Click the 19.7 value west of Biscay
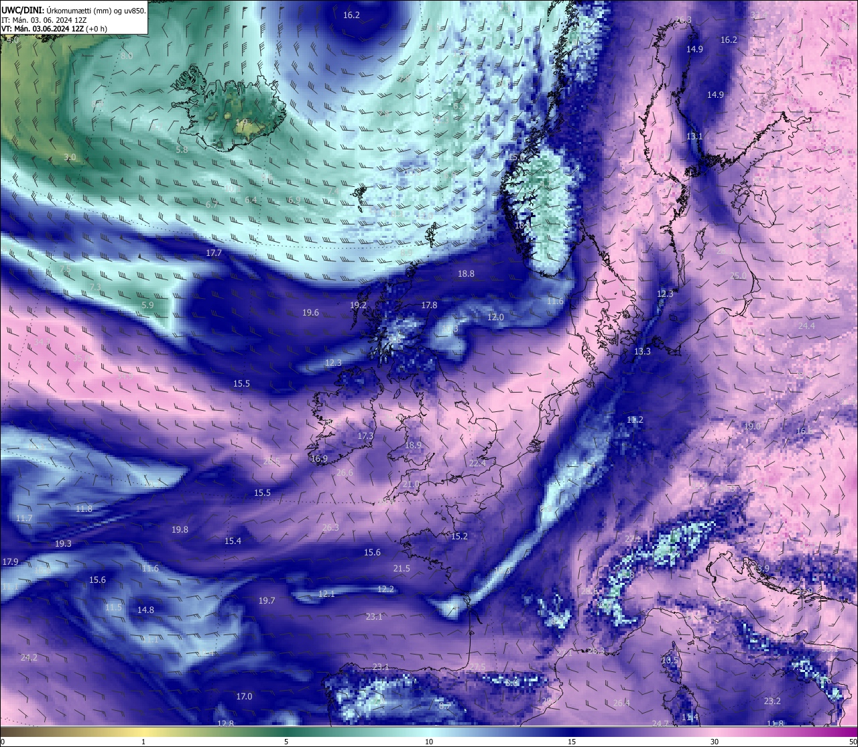 267,600
